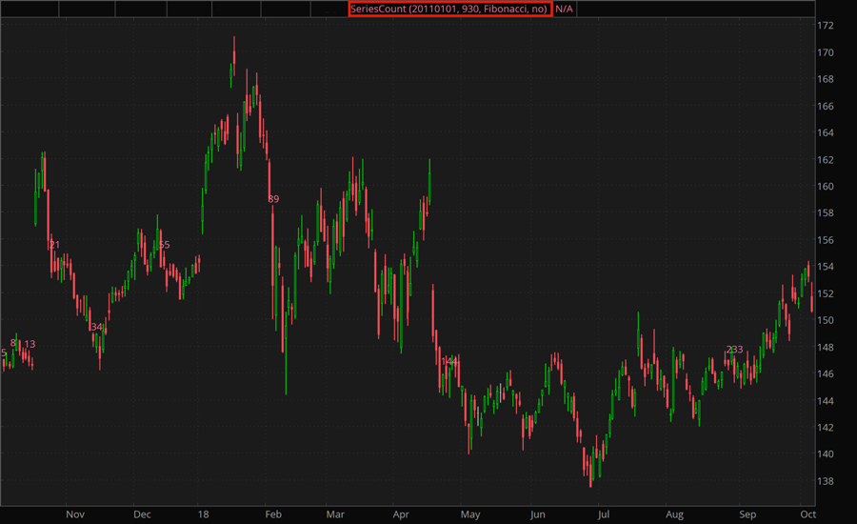This screenshot has height=524, width=857.
Task: Click the Dec label on time axis
Action: tap(142, 514)
